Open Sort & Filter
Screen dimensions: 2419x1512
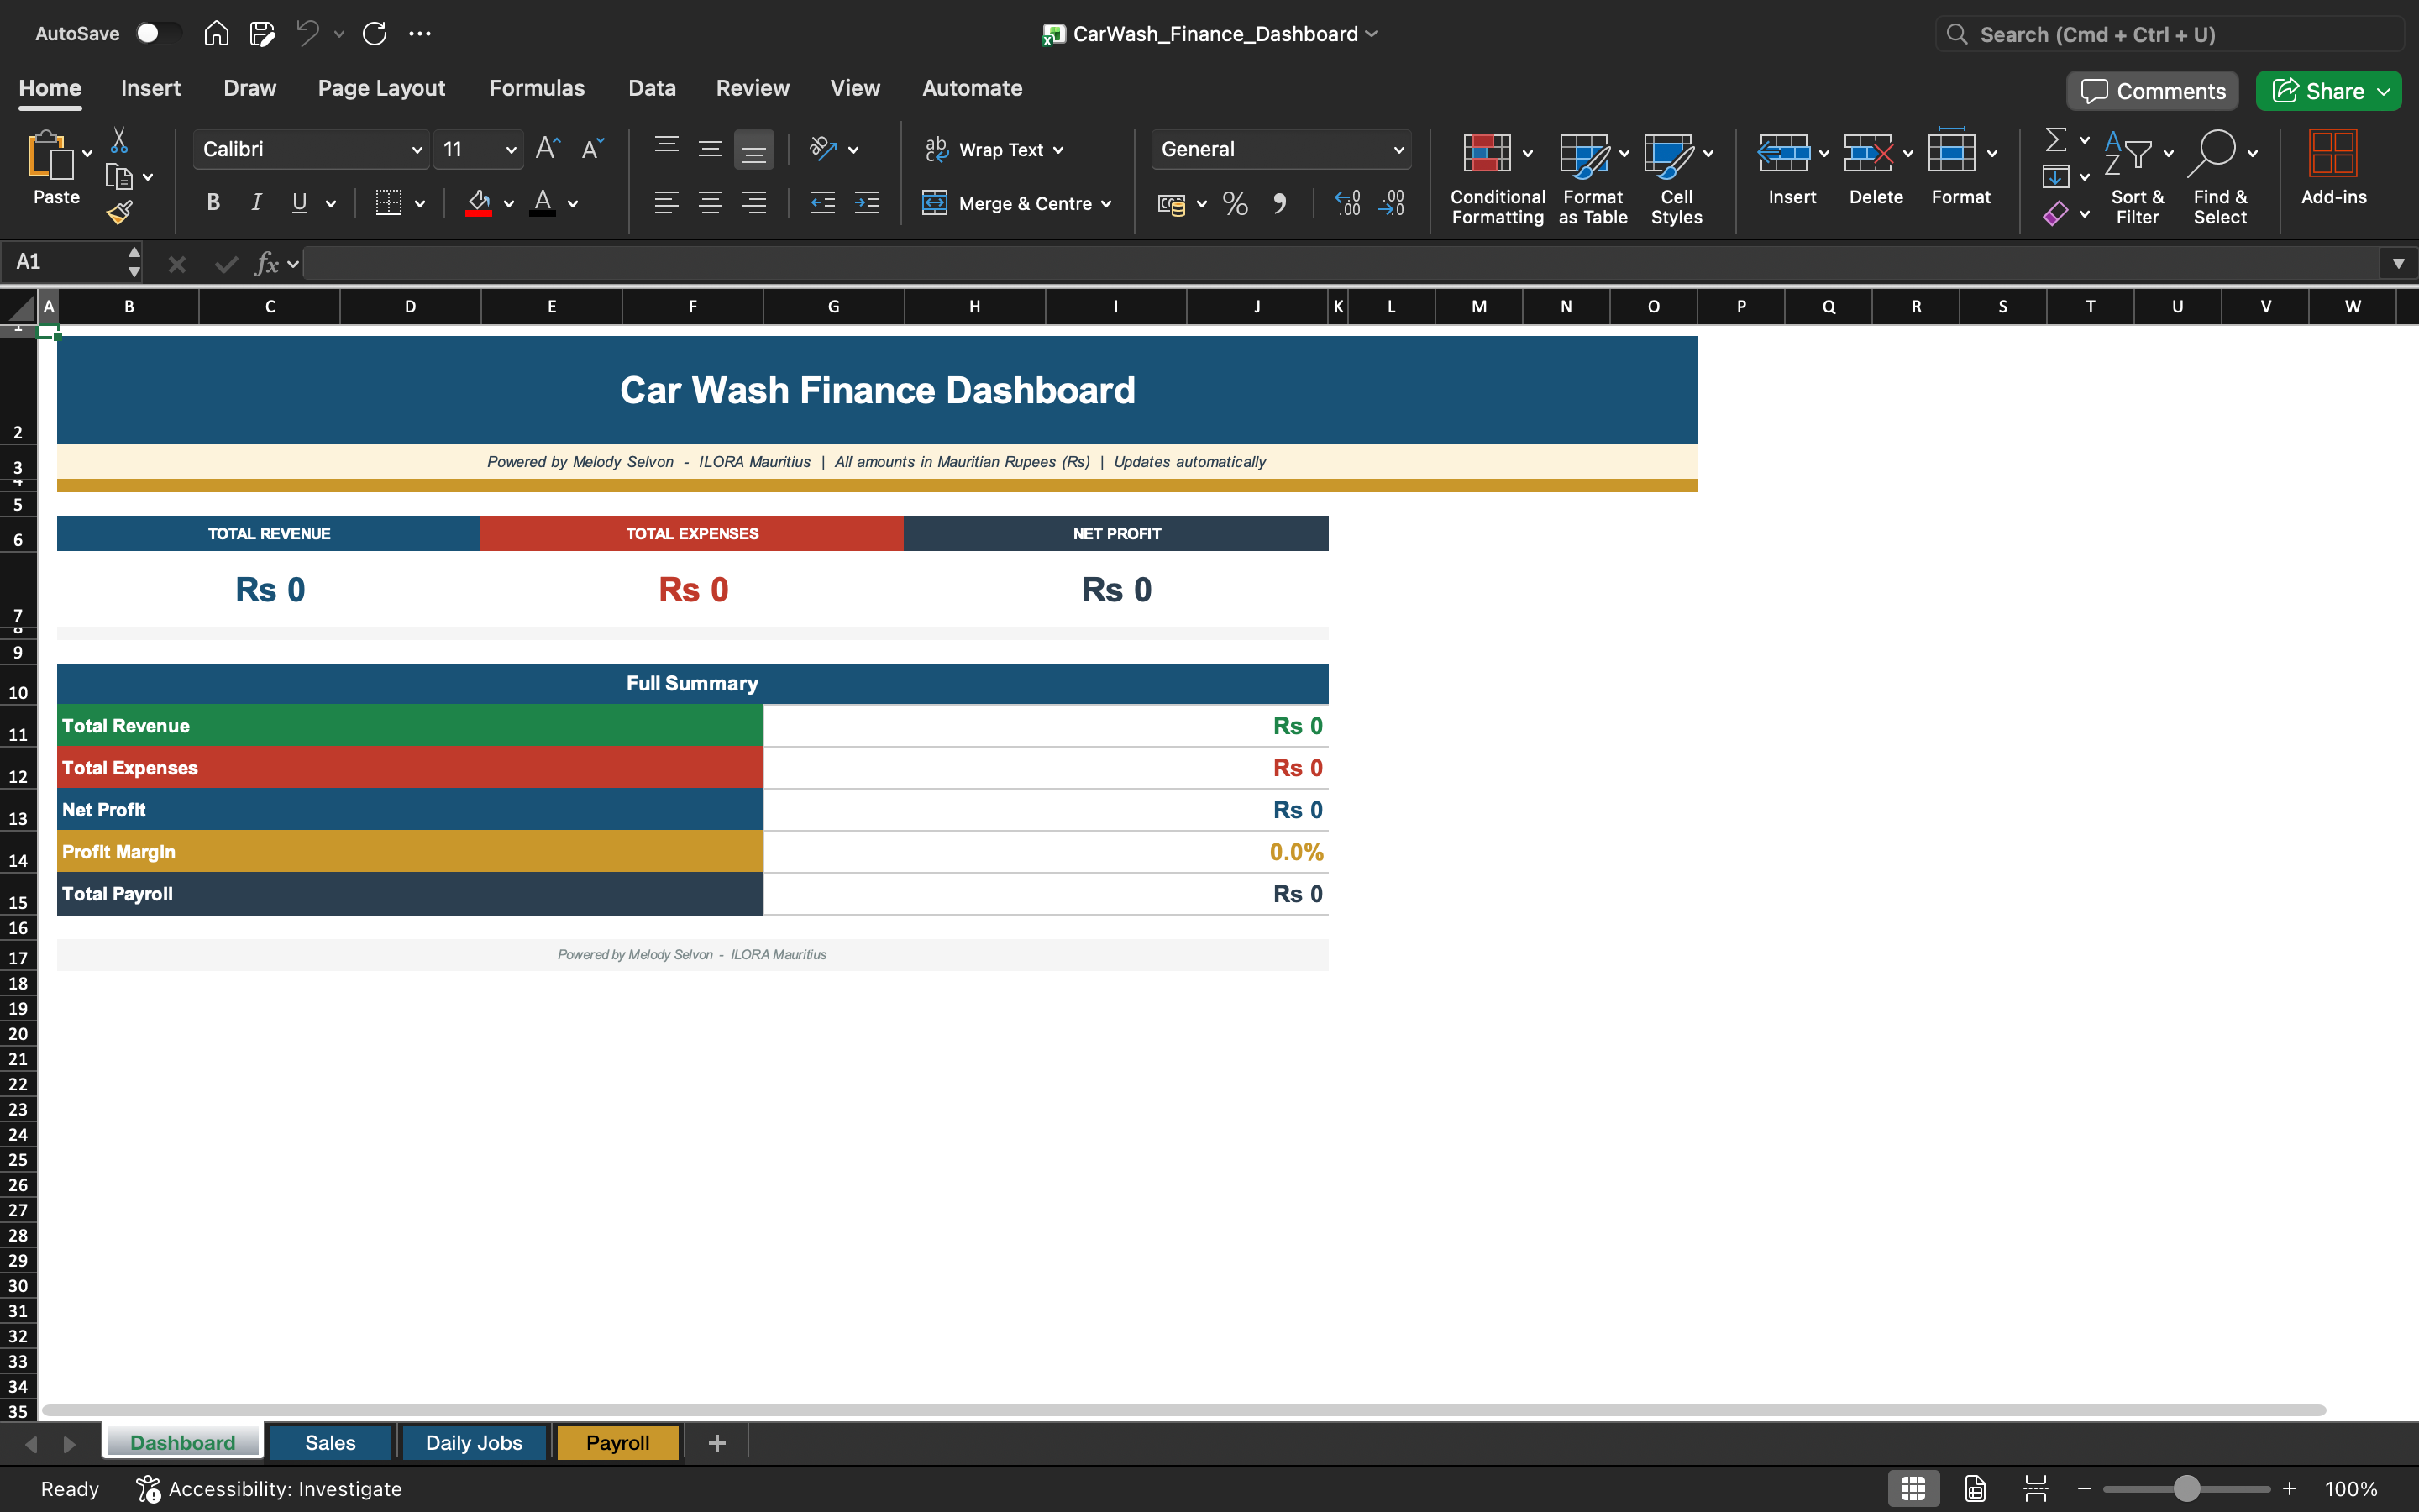point(2137,179)
